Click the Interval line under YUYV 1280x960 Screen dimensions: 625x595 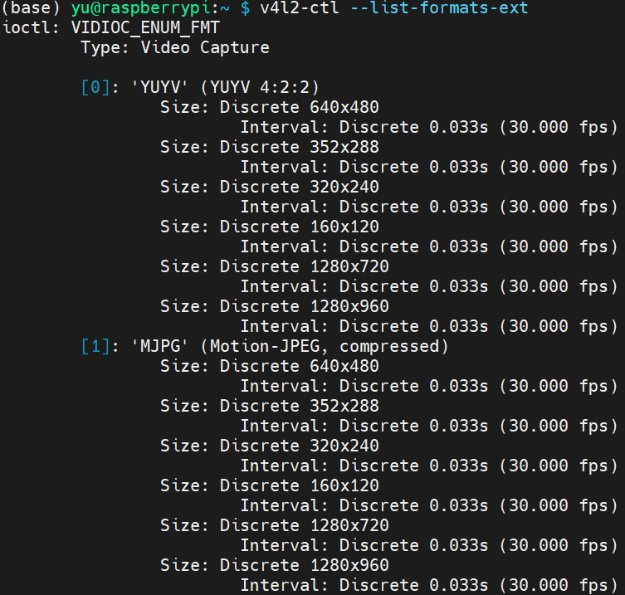point(429,326)
